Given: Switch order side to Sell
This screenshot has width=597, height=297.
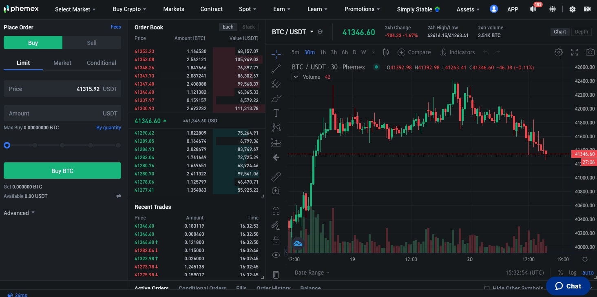Looking at the screenshot, I should (x=92, y=43).
